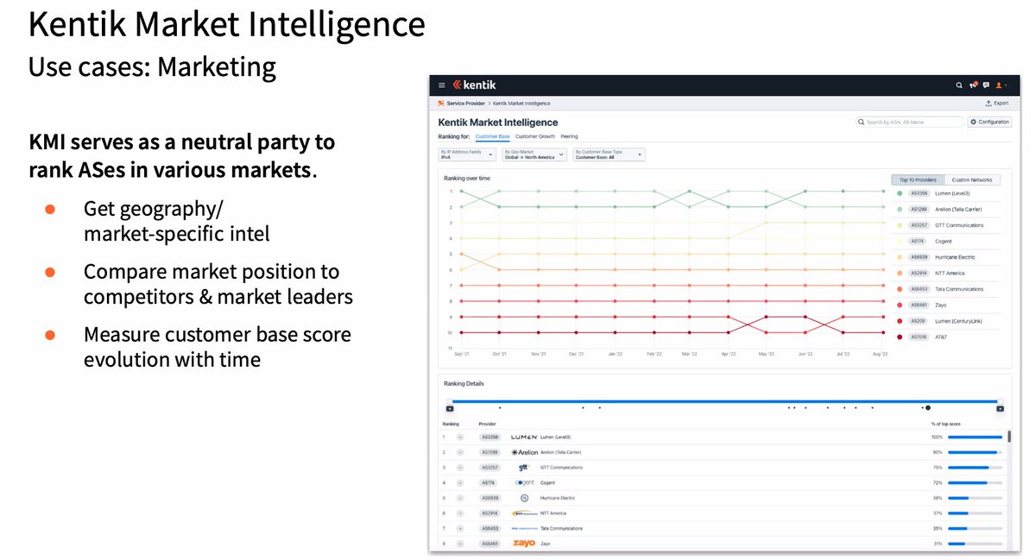Click Arelion legend color dot
Screen dimensions: 1036x560
[900, 210]
